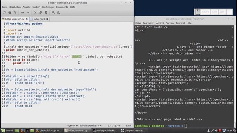This screenshot has height=133, width=237.
Task: Click the re.findall line 11 in editor
Action: (64, 57)
